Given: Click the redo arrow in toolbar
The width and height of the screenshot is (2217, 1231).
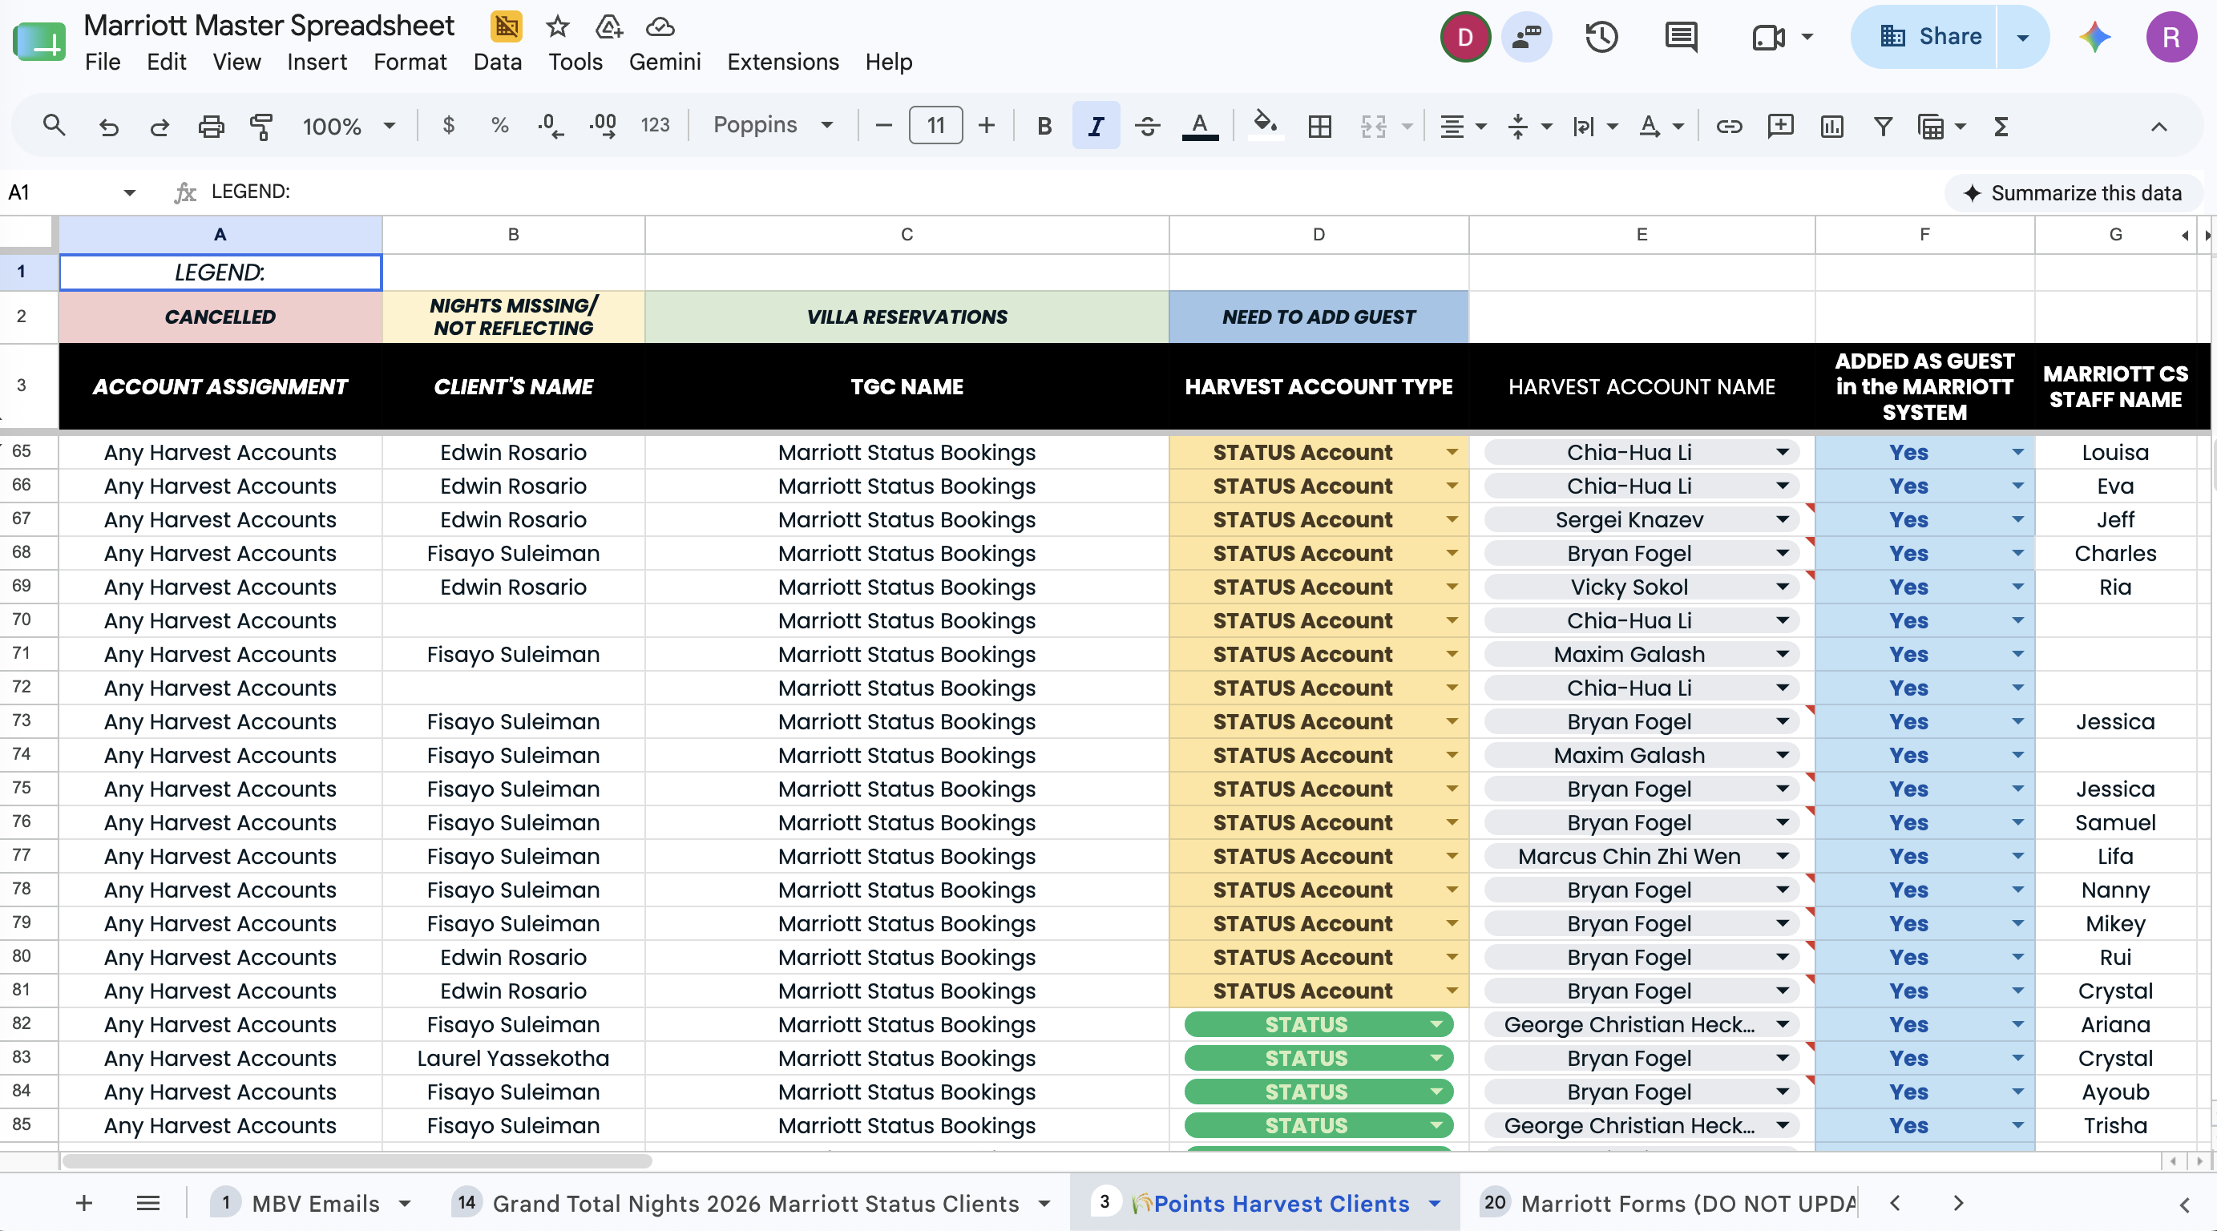Looking at the screenshot, I should [x=160, y=127].
